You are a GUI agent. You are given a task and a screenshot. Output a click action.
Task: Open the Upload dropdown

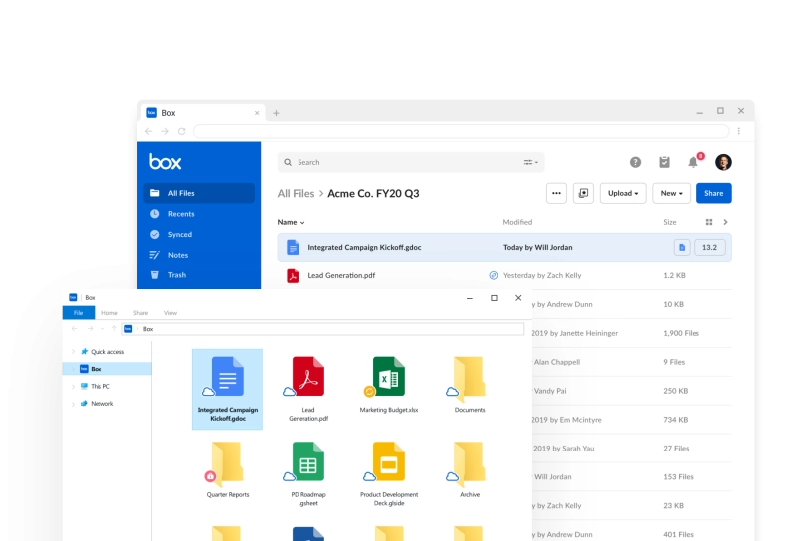(623, 193)
